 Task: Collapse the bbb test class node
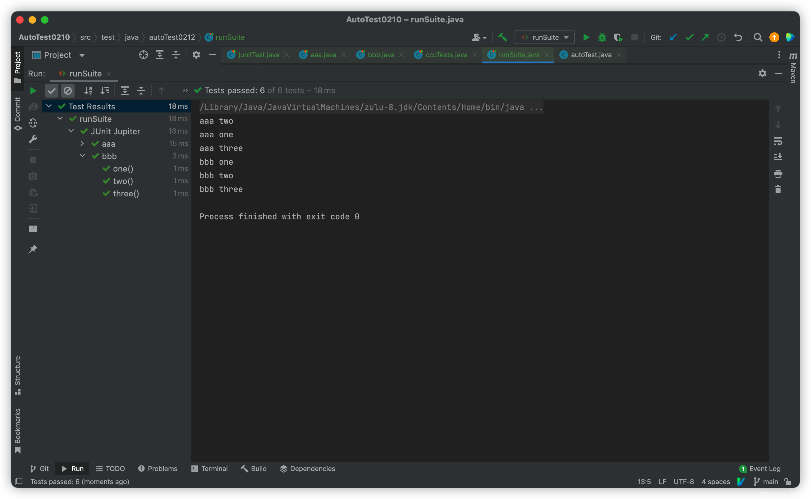pos(82,155)
